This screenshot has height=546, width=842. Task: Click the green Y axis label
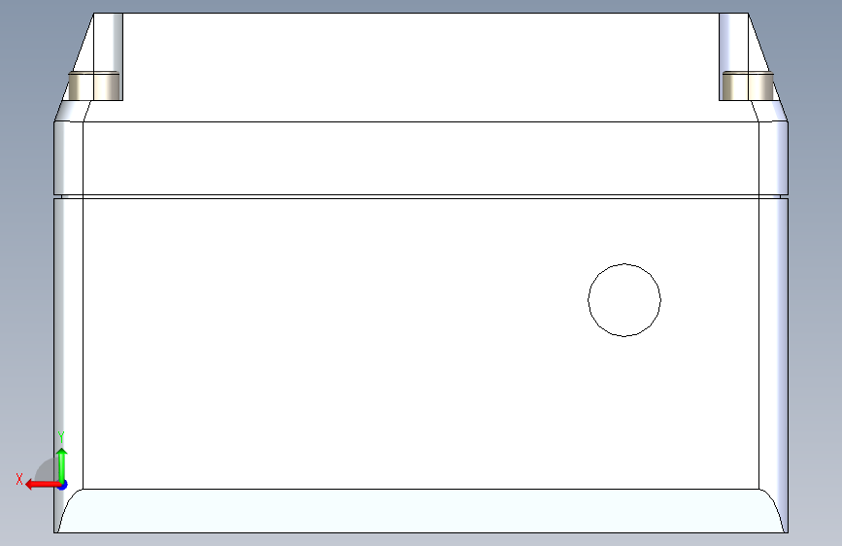coord(61,436)
